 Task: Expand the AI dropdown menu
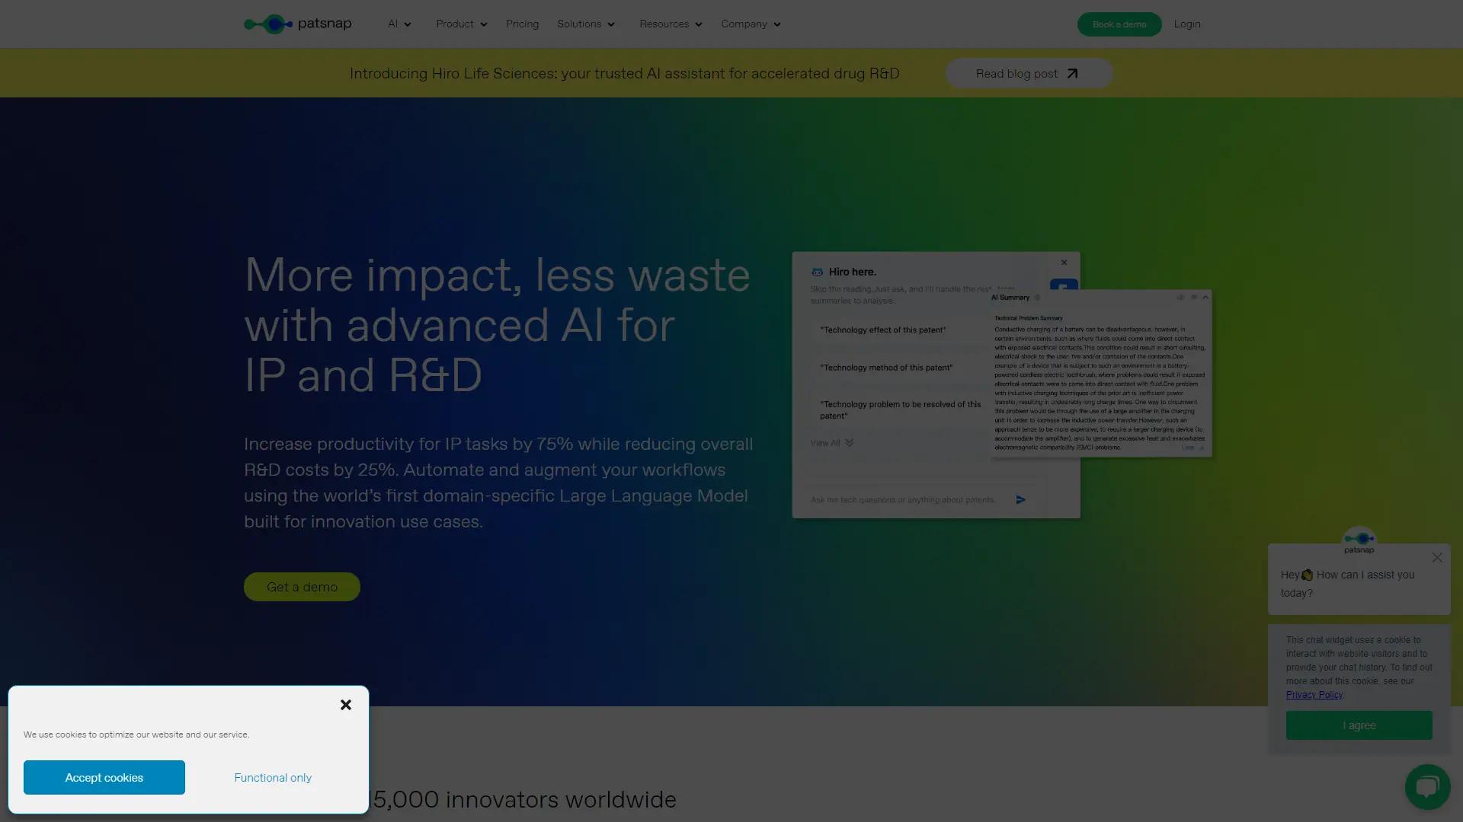pos(399,24)
